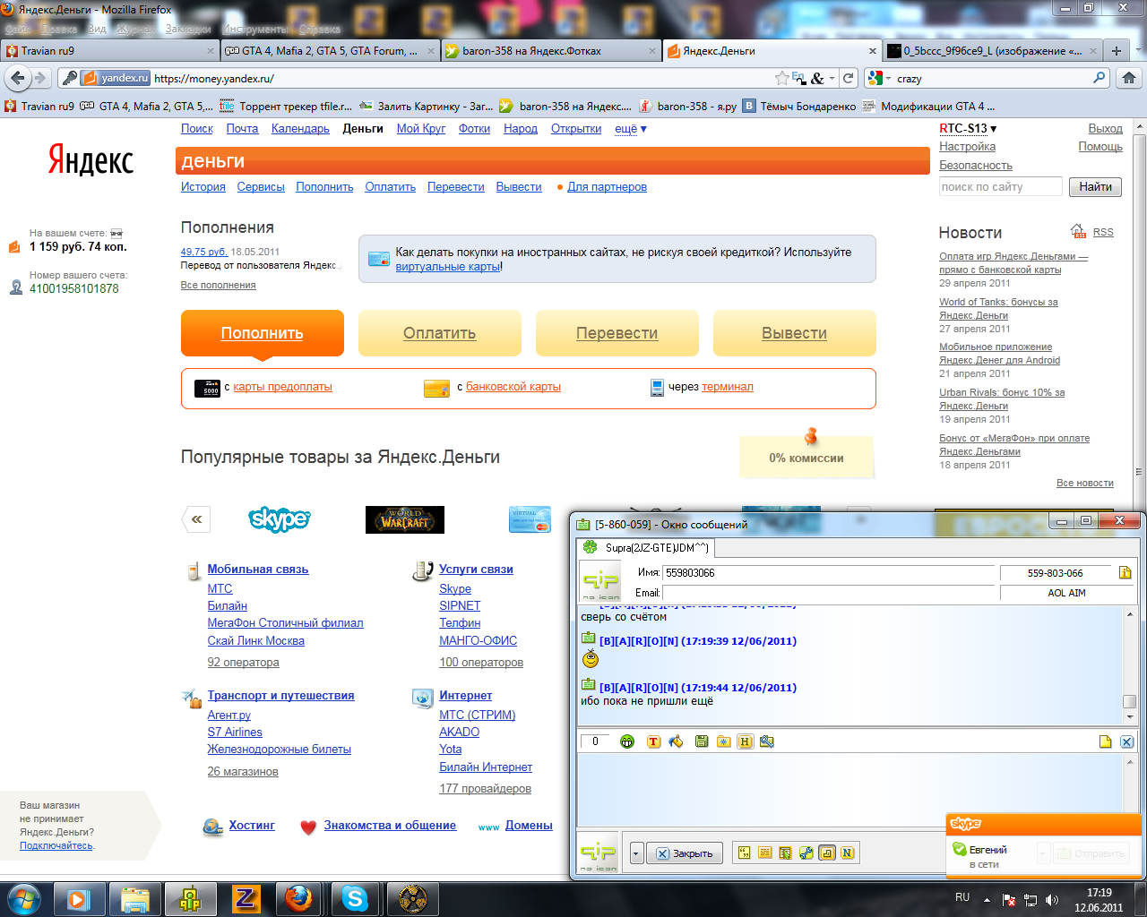This screenshot has height=917, width=1147.
Task: Open 'банковской карты' top-up link
Action: pyautogui.click(x=513, y=387)
